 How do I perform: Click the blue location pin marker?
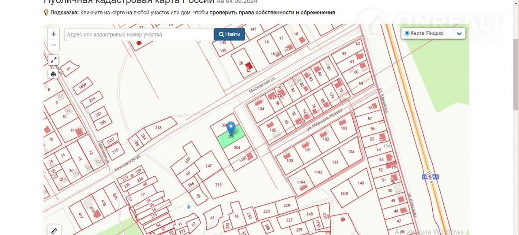coord(231,128)
